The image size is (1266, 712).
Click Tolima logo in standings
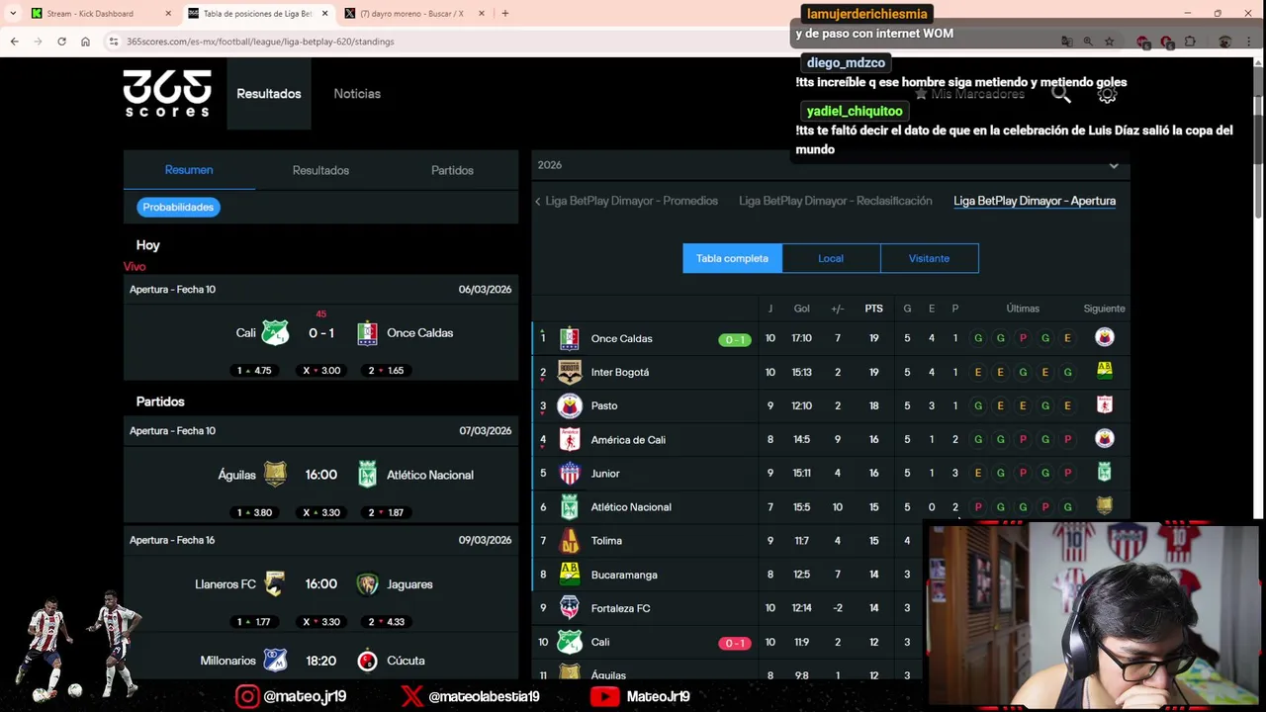570,541
